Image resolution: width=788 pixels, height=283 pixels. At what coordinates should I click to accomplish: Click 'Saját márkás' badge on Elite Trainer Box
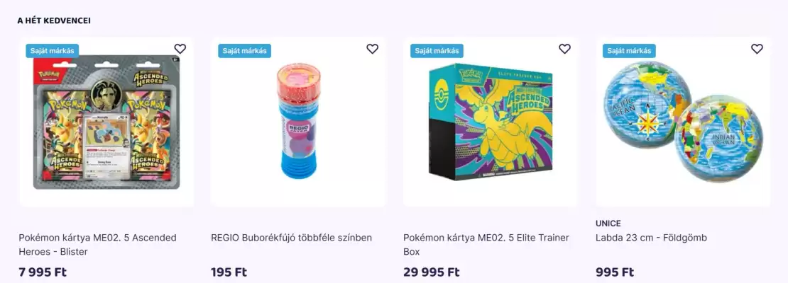(437, 50)
